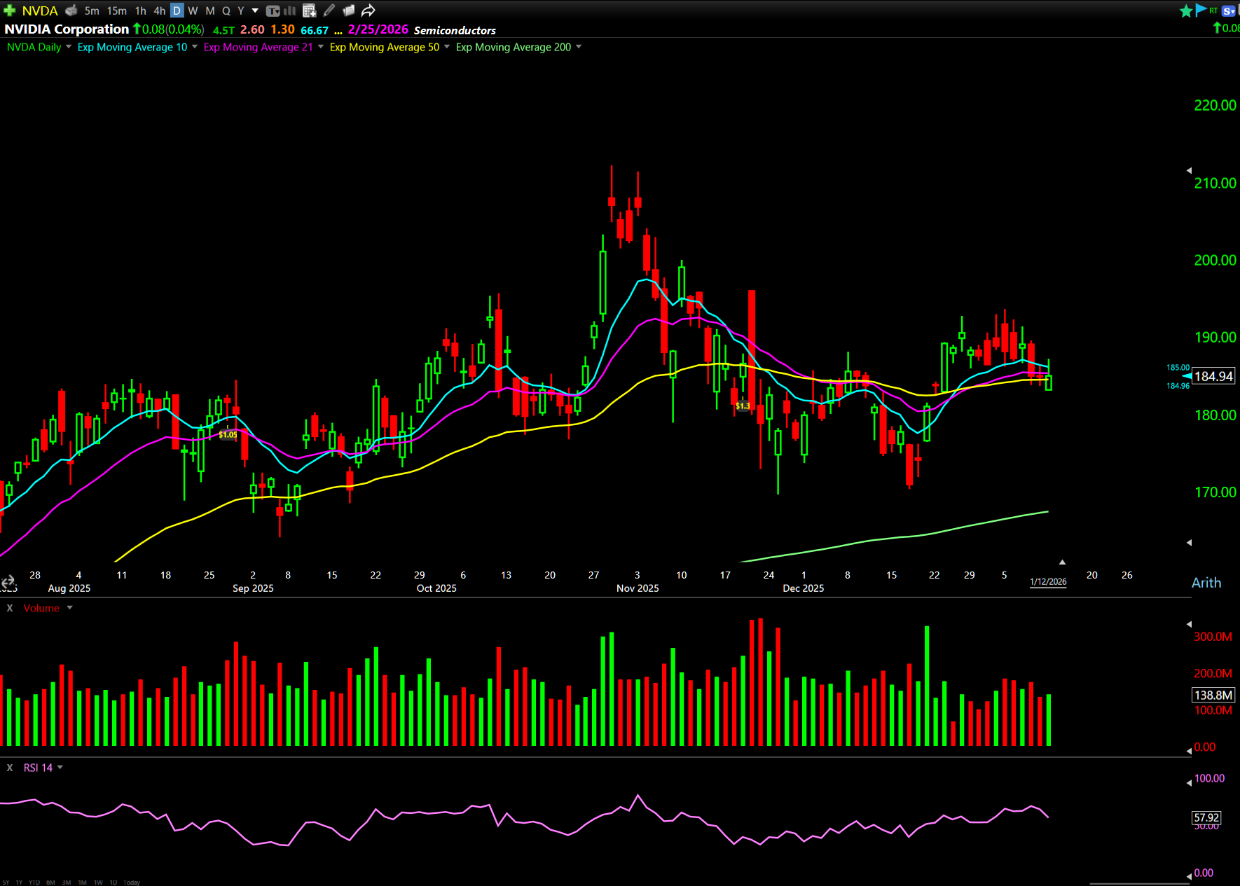The width and height of the screenshot is (1240, 886).
Task: Click the green plus add icon
Action: 9,11
